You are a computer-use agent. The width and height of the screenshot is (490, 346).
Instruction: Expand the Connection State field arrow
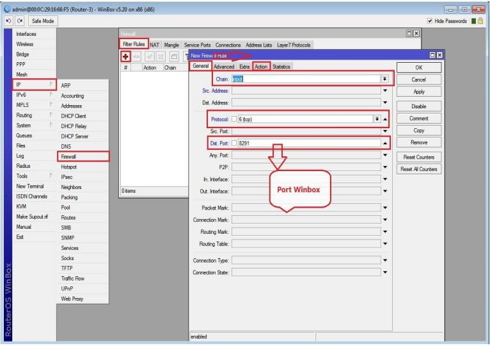pyautogui.click(x=385, y=272)
